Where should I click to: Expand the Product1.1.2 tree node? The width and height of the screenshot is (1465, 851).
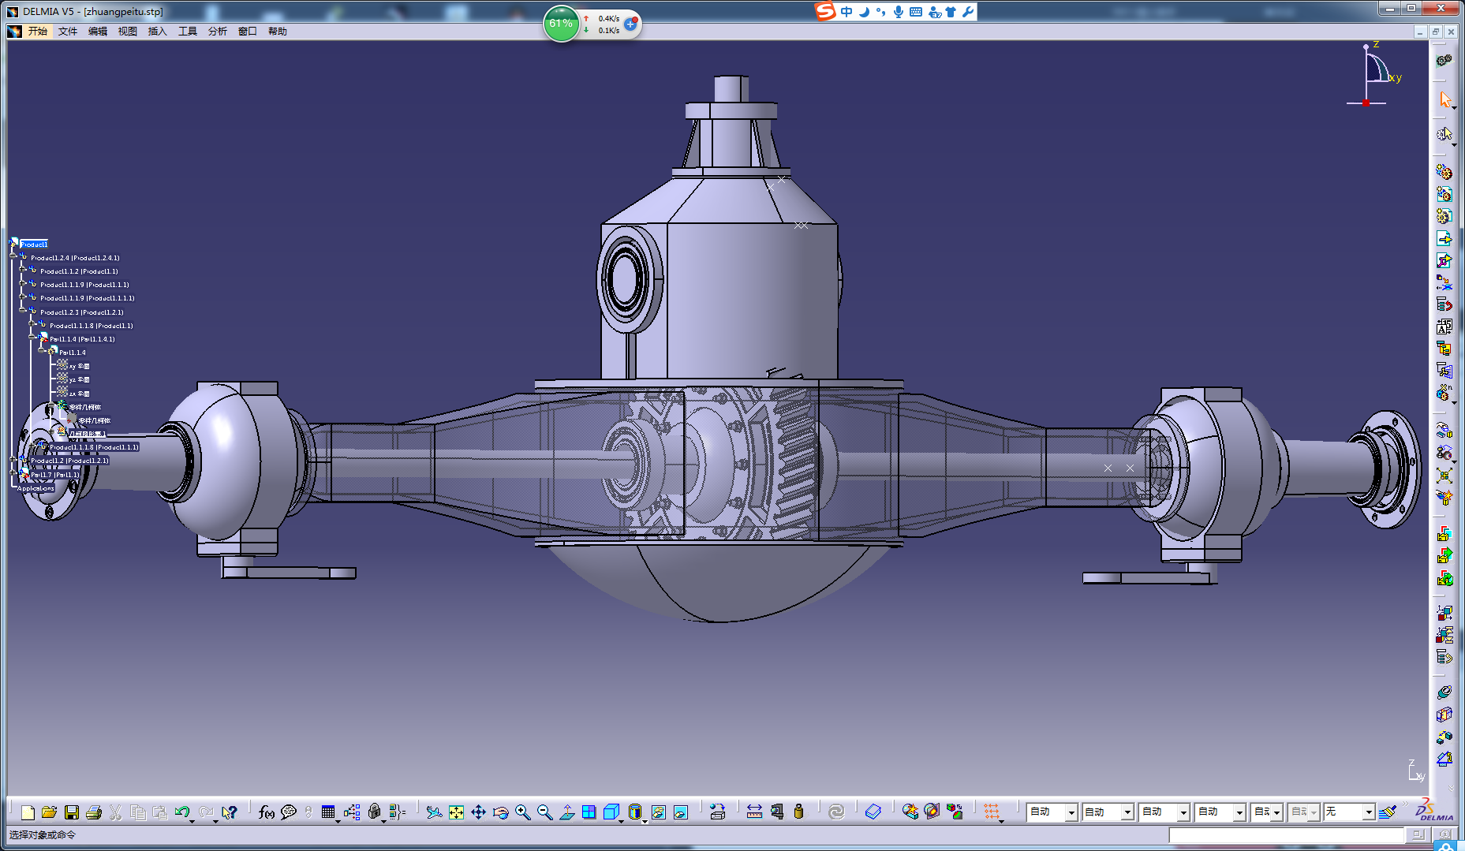pos(23,271)
